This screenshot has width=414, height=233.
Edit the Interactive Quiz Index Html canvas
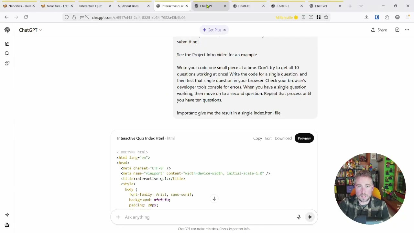(x=268, y=138)
